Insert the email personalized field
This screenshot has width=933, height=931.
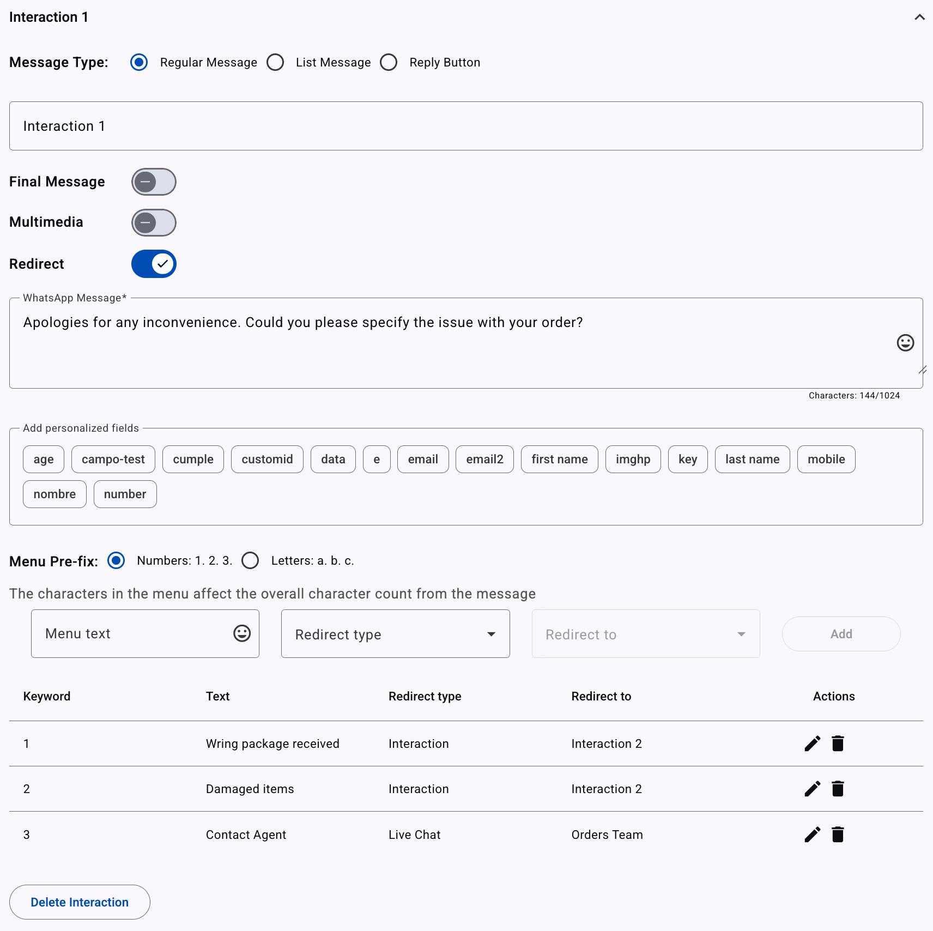tap(423, 459)
